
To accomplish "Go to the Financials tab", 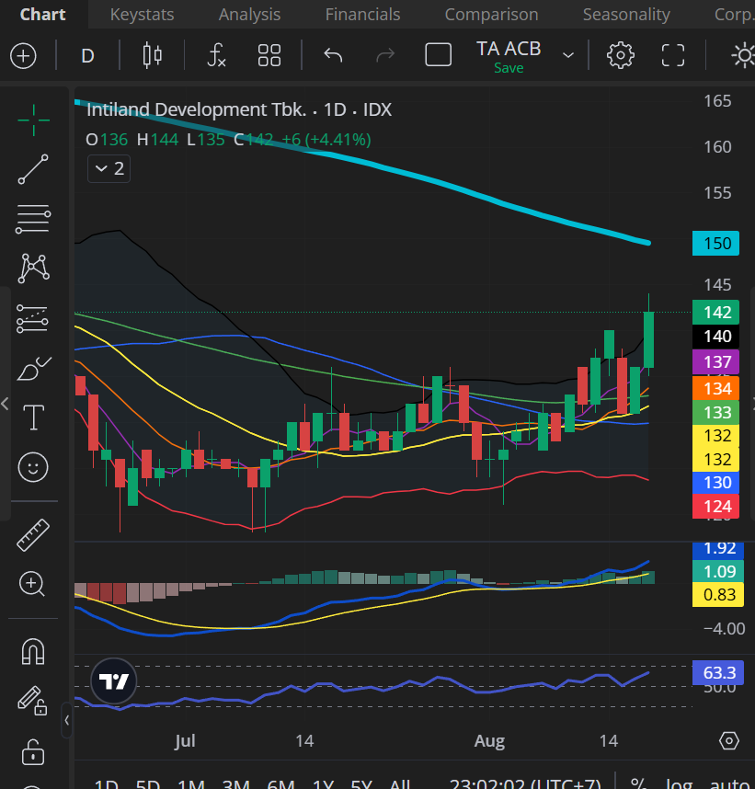I will click(x=363, y=15).
